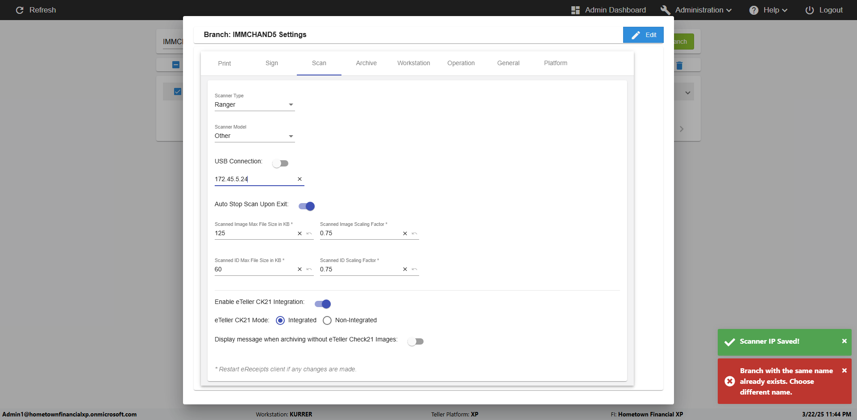Viewport: 857px width, 420px height.
Task: Open the Scanner Type dropdown
Action: 254,104
